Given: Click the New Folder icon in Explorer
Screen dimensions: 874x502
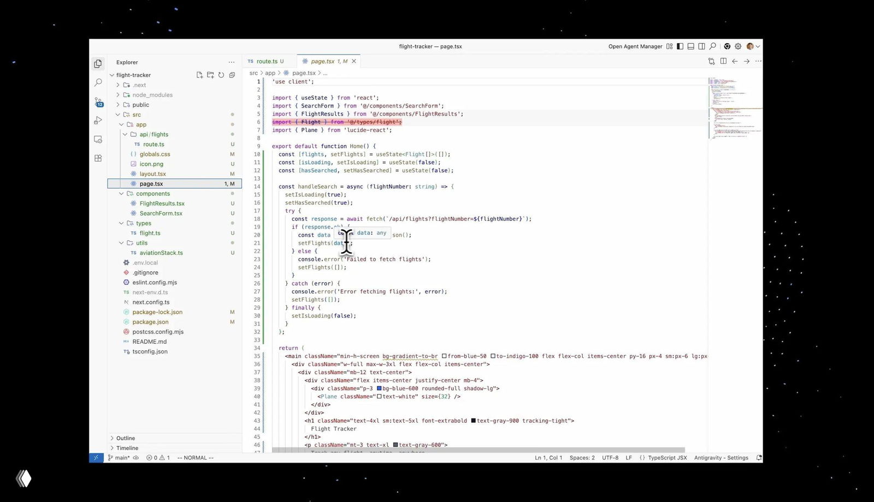Looking at the screenshot, I should pyautogui.click(x=210, y=75).
